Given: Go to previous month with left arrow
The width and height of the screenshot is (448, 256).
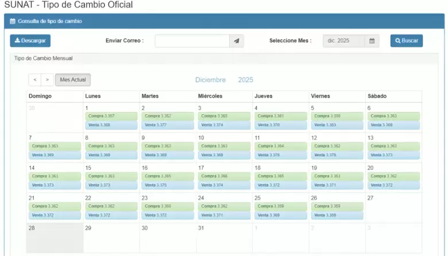Looking at the screenshot, I should pyautogui.click(x=35, y=80).
